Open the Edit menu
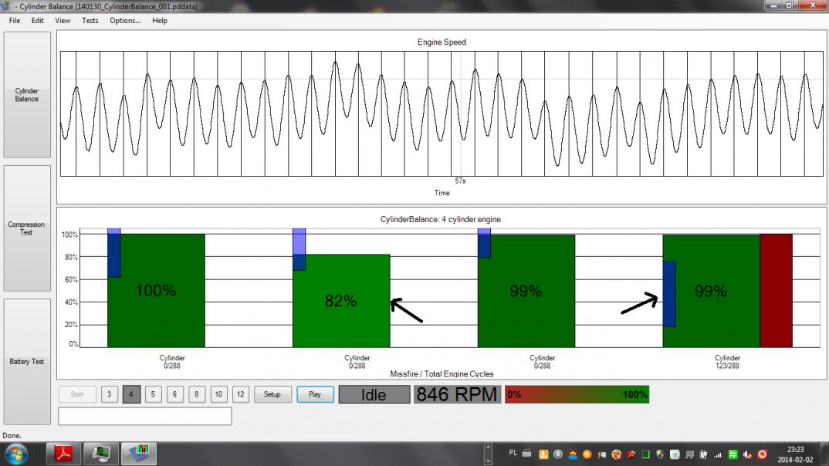 pos(37,21)
